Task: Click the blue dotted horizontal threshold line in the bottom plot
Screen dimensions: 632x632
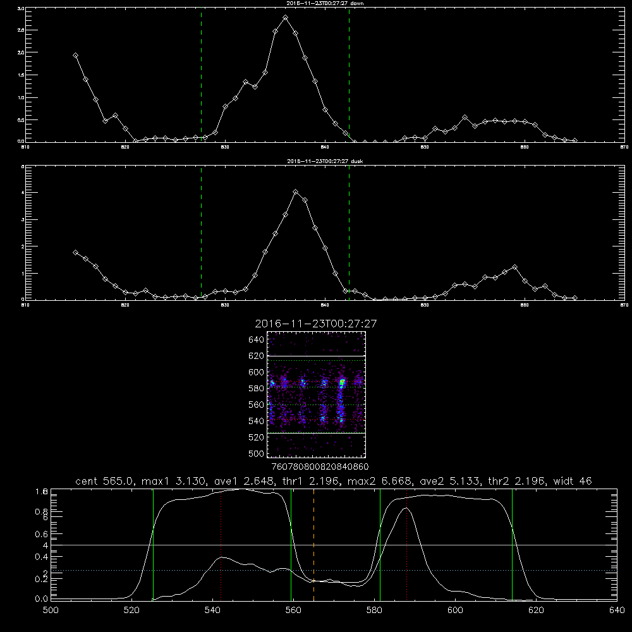Action: 334,570
